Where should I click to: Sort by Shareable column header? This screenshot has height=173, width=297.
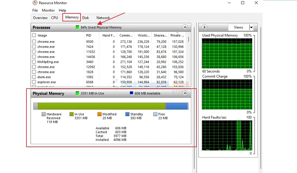coord(160,35)
